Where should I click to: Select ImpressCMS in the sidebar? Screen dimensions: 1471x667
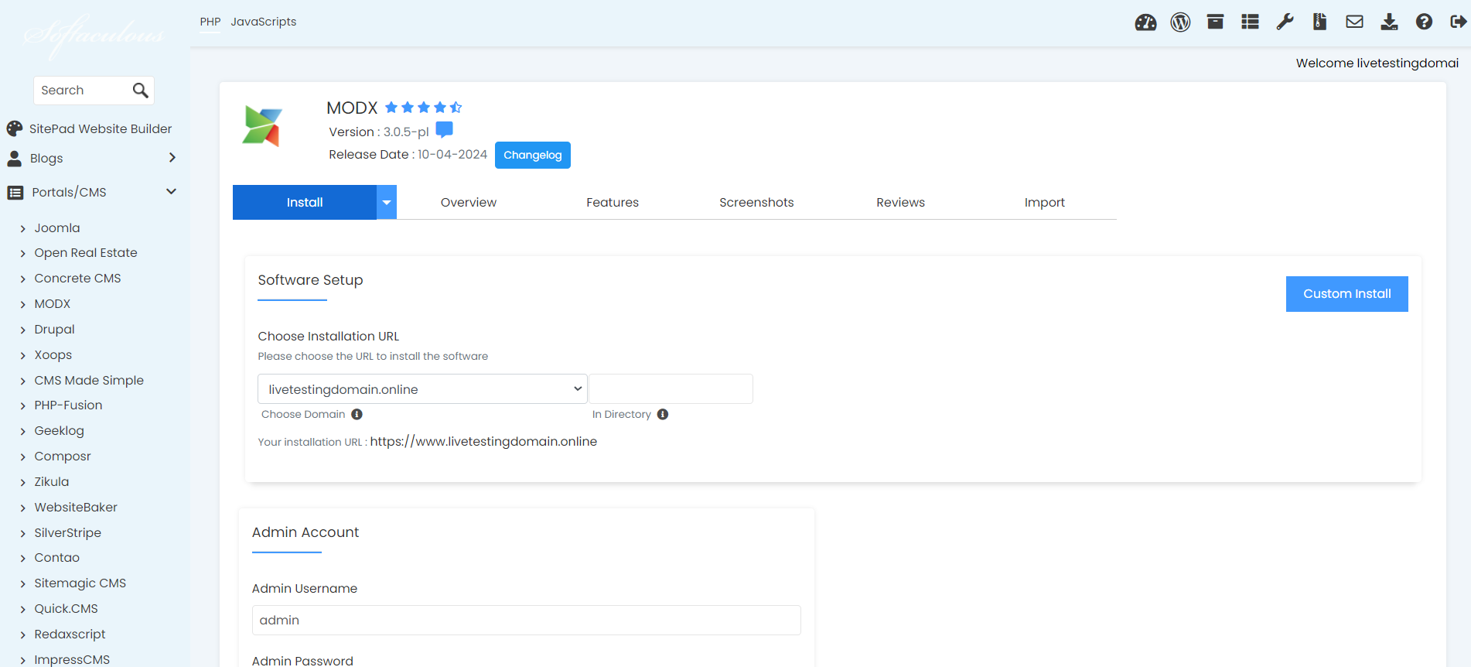click(72, 659)
